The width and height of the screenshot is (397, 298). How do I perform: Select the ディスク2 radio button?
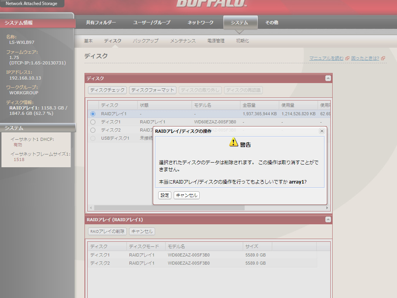(x=93, y=130)
